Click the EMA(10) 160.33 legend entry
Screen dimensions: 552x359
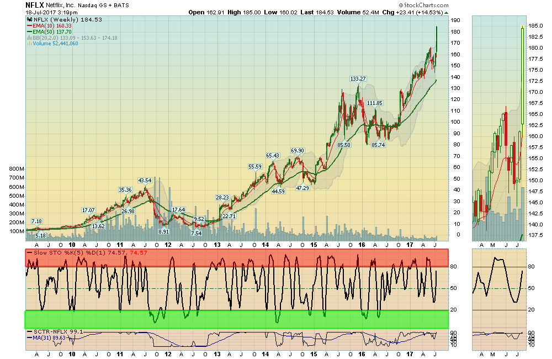(52, 26)
